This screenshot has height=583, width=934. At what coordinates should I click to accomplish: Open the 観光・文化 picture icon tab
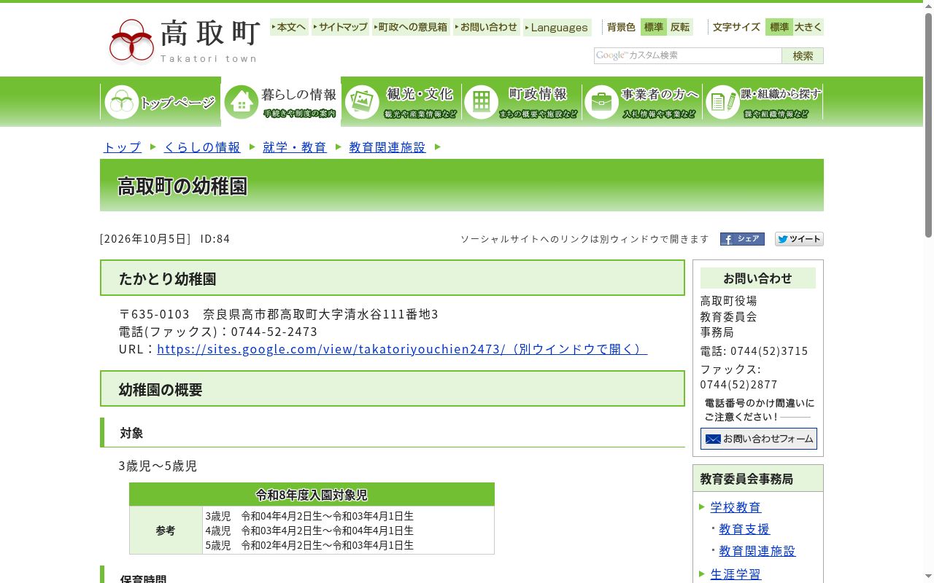(x=401, y=102)
